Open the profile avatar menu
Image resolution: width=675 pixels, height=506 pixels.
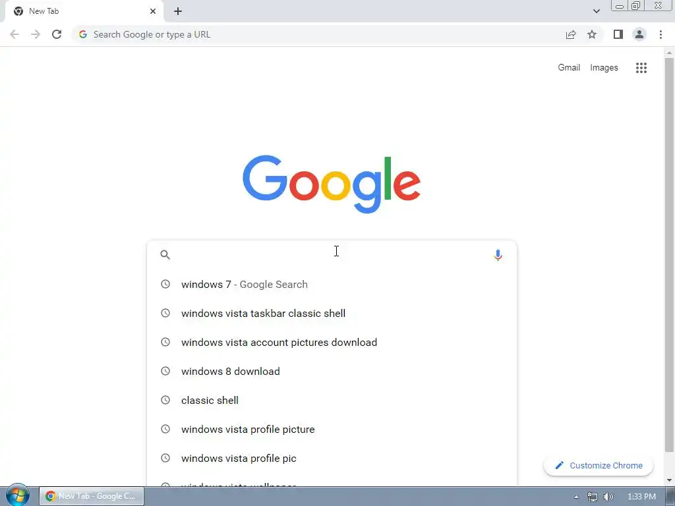pyautogui.click(x=639, y=34)
